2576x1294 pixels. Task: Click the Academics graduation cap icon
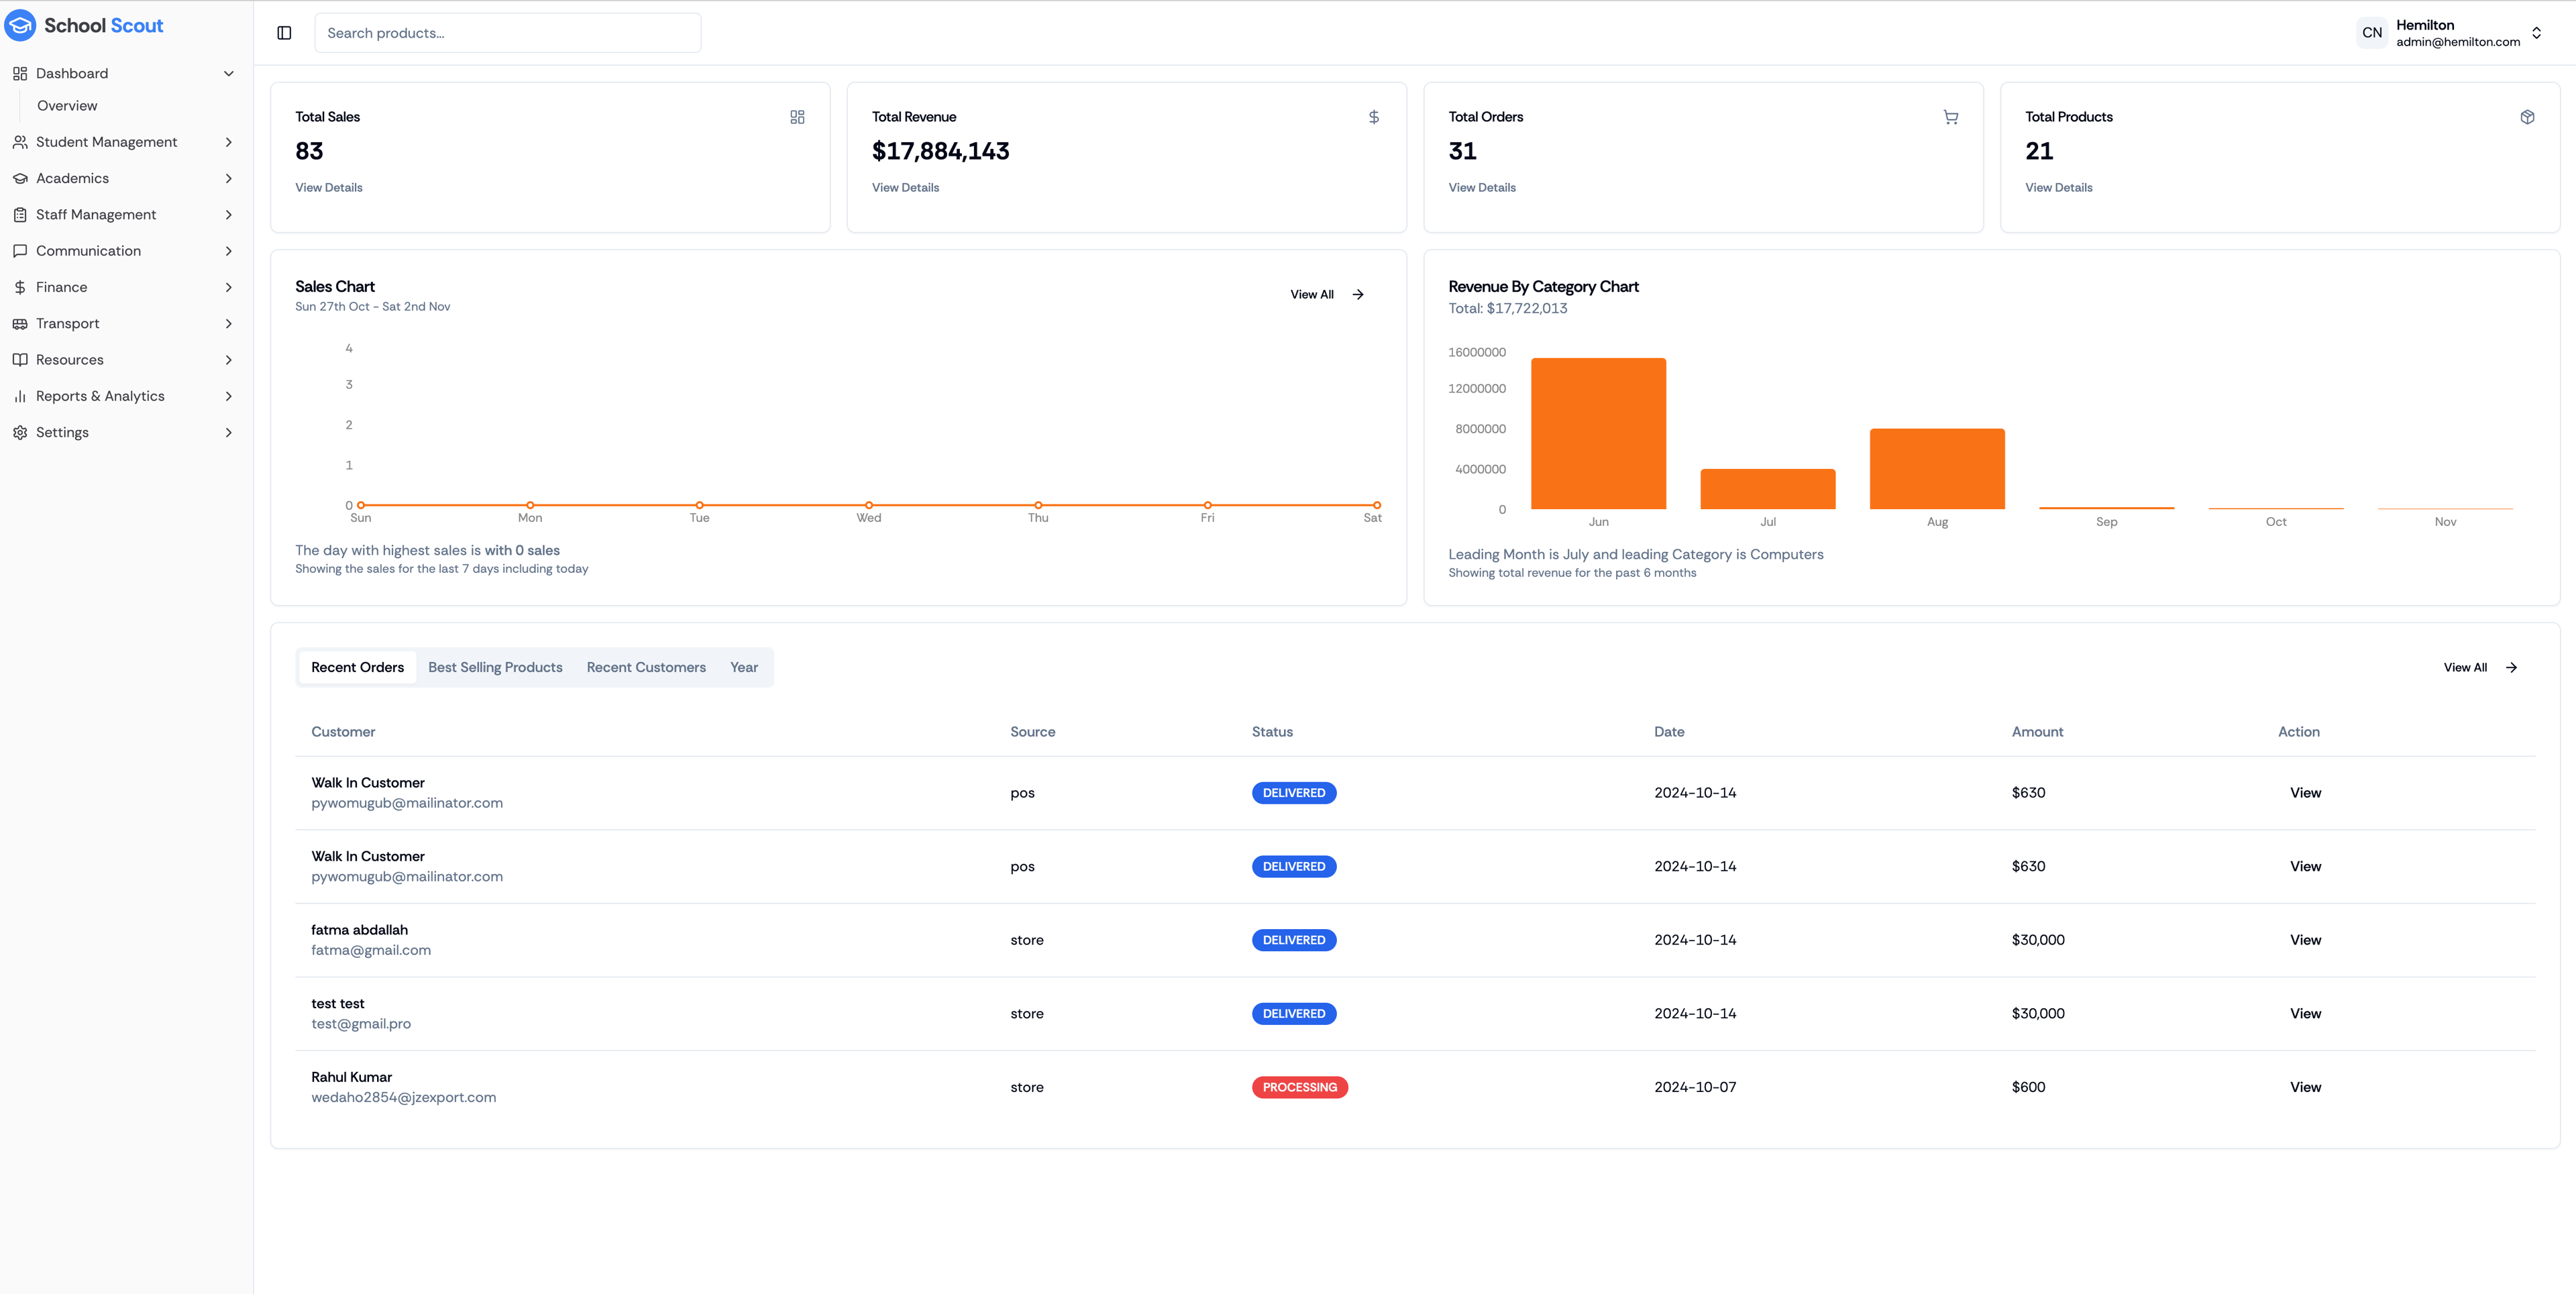pyautogui.click(x=21, y=178)
